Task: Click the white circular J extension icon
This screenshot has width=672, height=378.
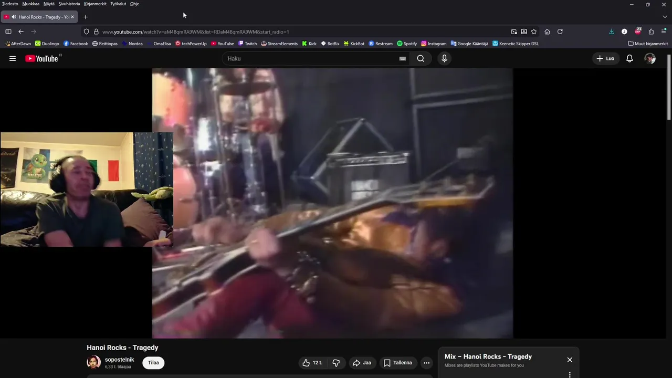Action: [x=624, y=31]
